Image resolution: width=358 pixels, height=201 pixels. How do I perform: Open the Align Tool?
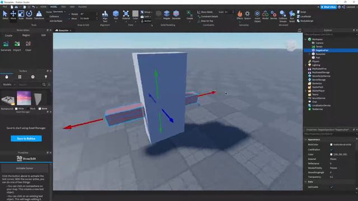pyautogui.click(x=105, y=16)
